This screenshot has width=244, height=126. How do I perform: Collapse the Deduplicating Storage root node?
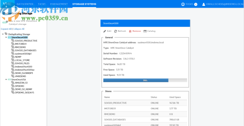(x=3, y=34)
